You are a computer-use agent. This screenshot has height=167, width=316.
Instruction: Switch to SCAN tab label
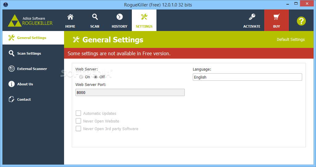95,26
